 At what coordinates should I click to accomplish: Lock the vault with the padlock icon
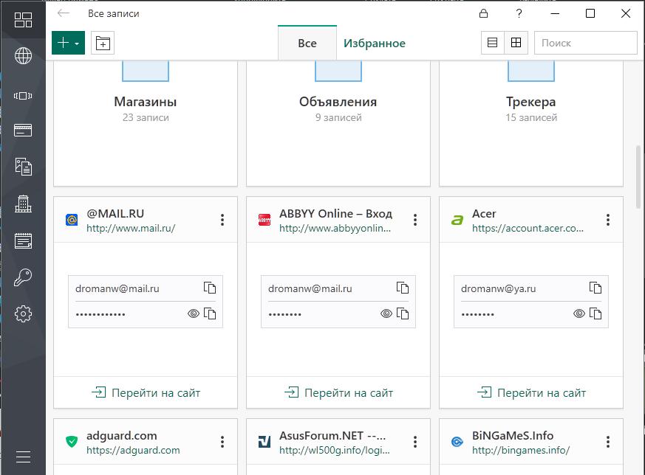tap(484, 13)
